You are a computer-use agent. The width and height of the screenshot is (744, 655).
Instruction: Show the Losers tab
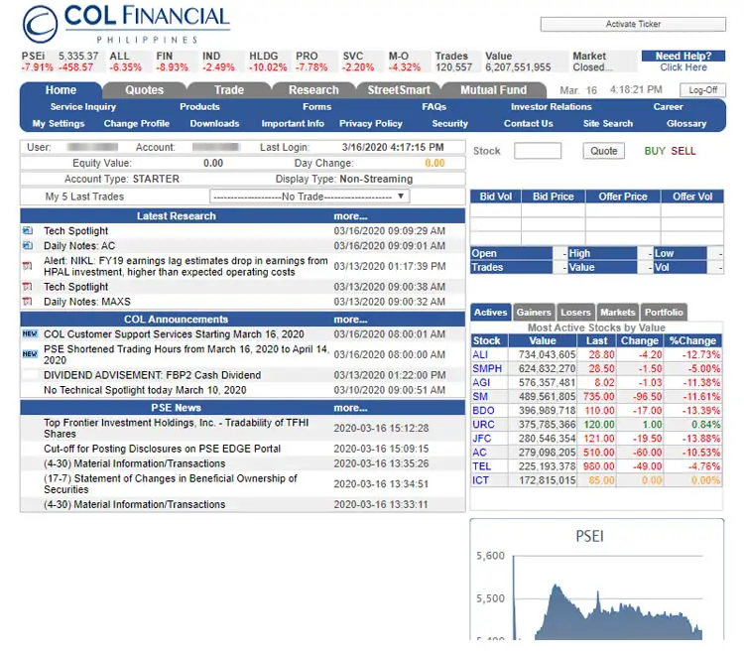575,313
